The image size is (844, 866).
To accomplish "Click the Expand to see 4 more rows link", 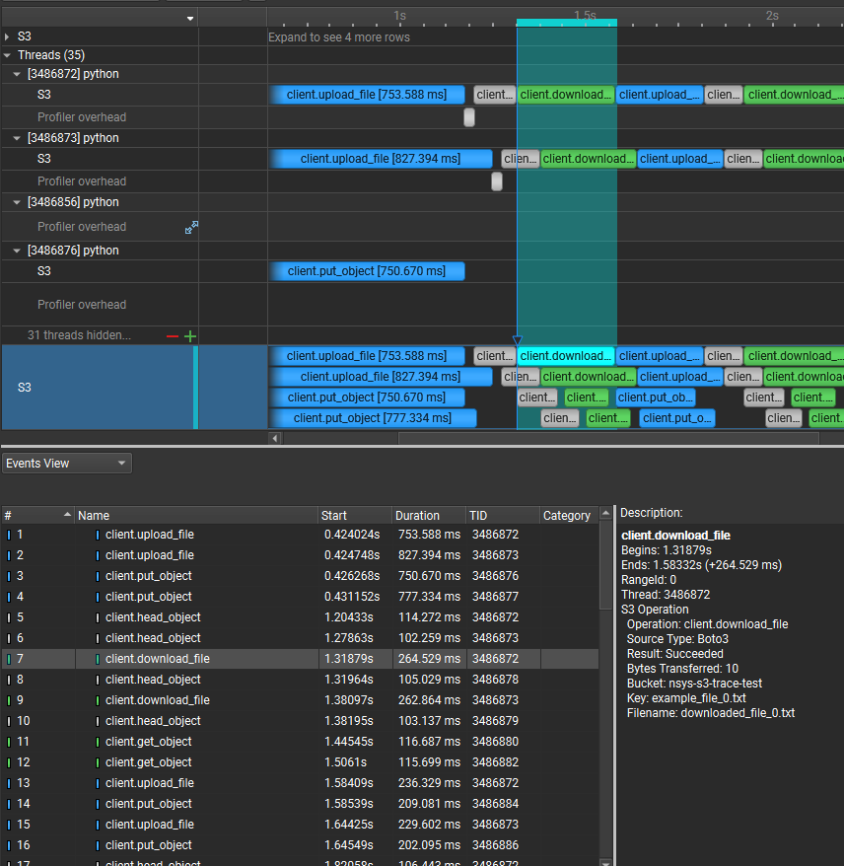I will pos(337,36).
